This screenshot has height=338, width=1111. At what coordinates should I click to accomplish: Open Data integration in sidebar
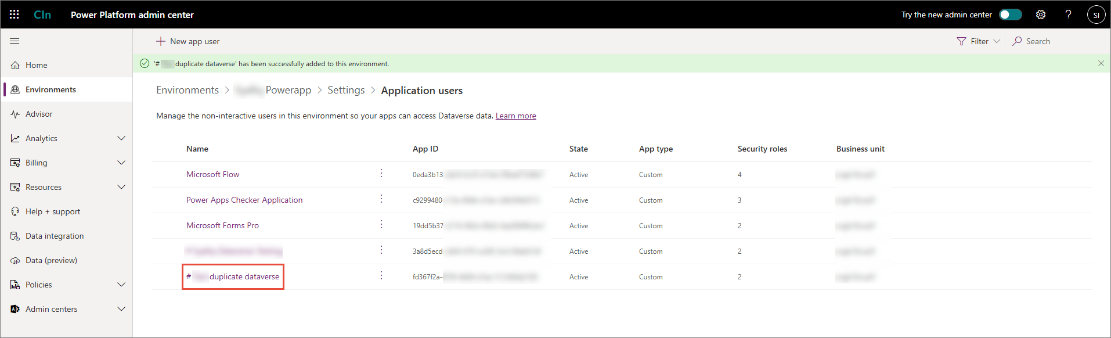point(55,236)
